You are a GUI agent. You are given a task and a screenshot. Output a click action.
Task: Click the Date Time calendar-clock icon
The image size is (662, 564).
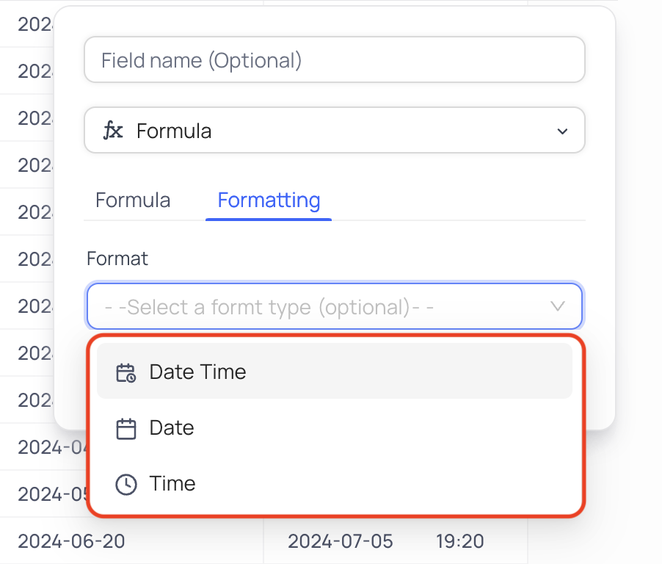click(x=126, y=372)
